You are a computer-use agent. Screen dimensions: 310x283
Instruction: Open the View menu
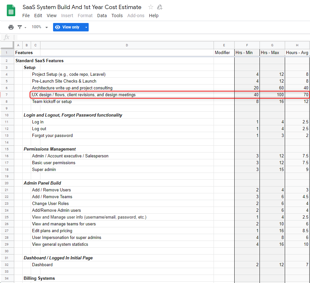(51, 16)
